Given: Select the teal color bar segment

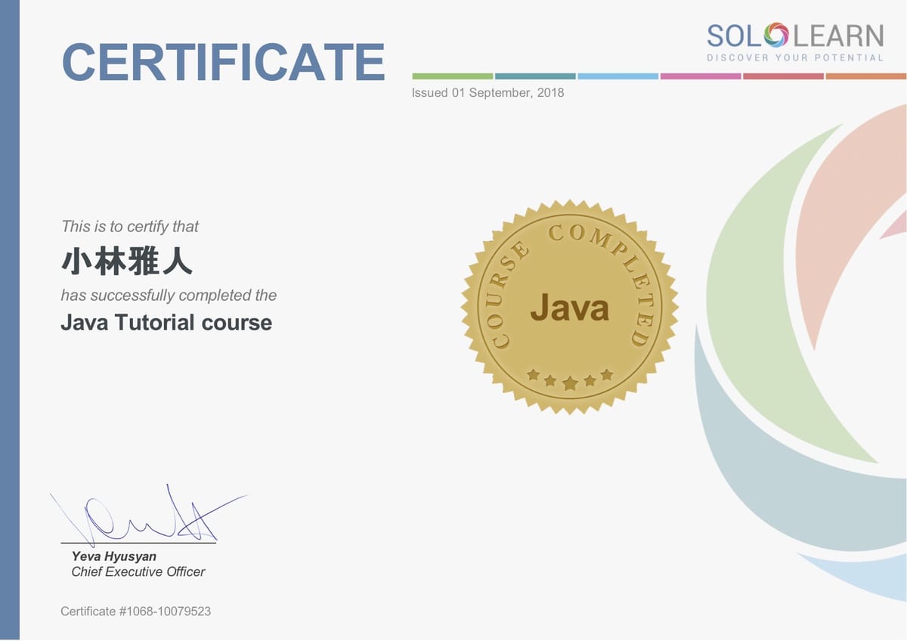Looking at the screenshot, I should (535, 76).
